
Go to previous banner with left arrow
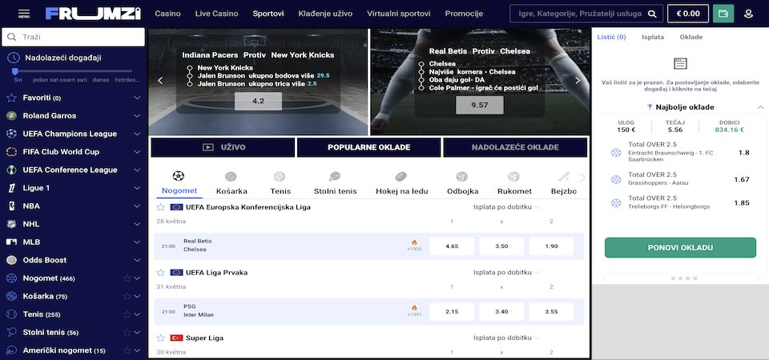pos(160,81)
